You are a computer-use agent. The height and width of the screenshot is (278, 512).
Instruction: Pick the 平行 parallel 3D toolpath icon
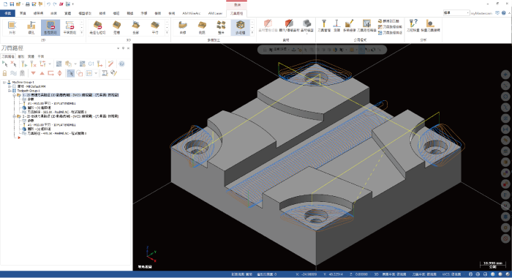155,27
